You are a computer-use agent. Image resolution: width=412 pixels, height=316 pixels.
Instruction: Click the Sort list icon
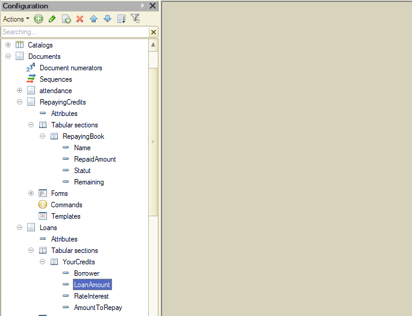122,19
